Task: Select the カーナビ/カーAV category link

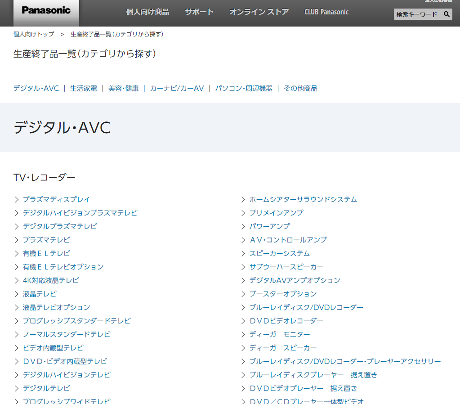Action: pyautogui.click(x=177, y=89)
